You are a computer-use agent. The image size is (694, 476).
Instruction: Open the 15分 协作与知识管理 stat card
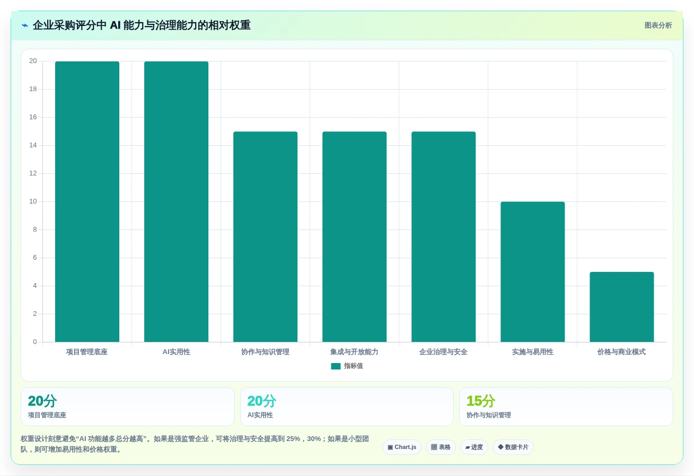[566, 407]
